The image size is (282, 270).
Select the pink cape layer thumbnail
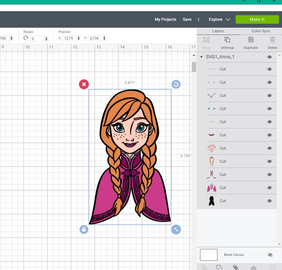coord(212,188)
